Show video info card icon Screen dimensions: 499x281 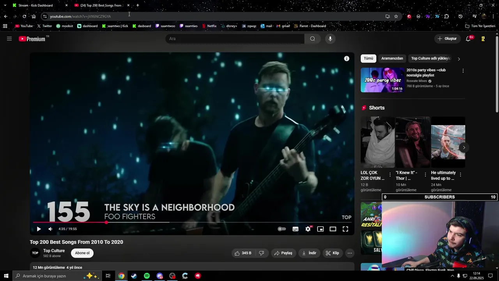click(347, 59)
